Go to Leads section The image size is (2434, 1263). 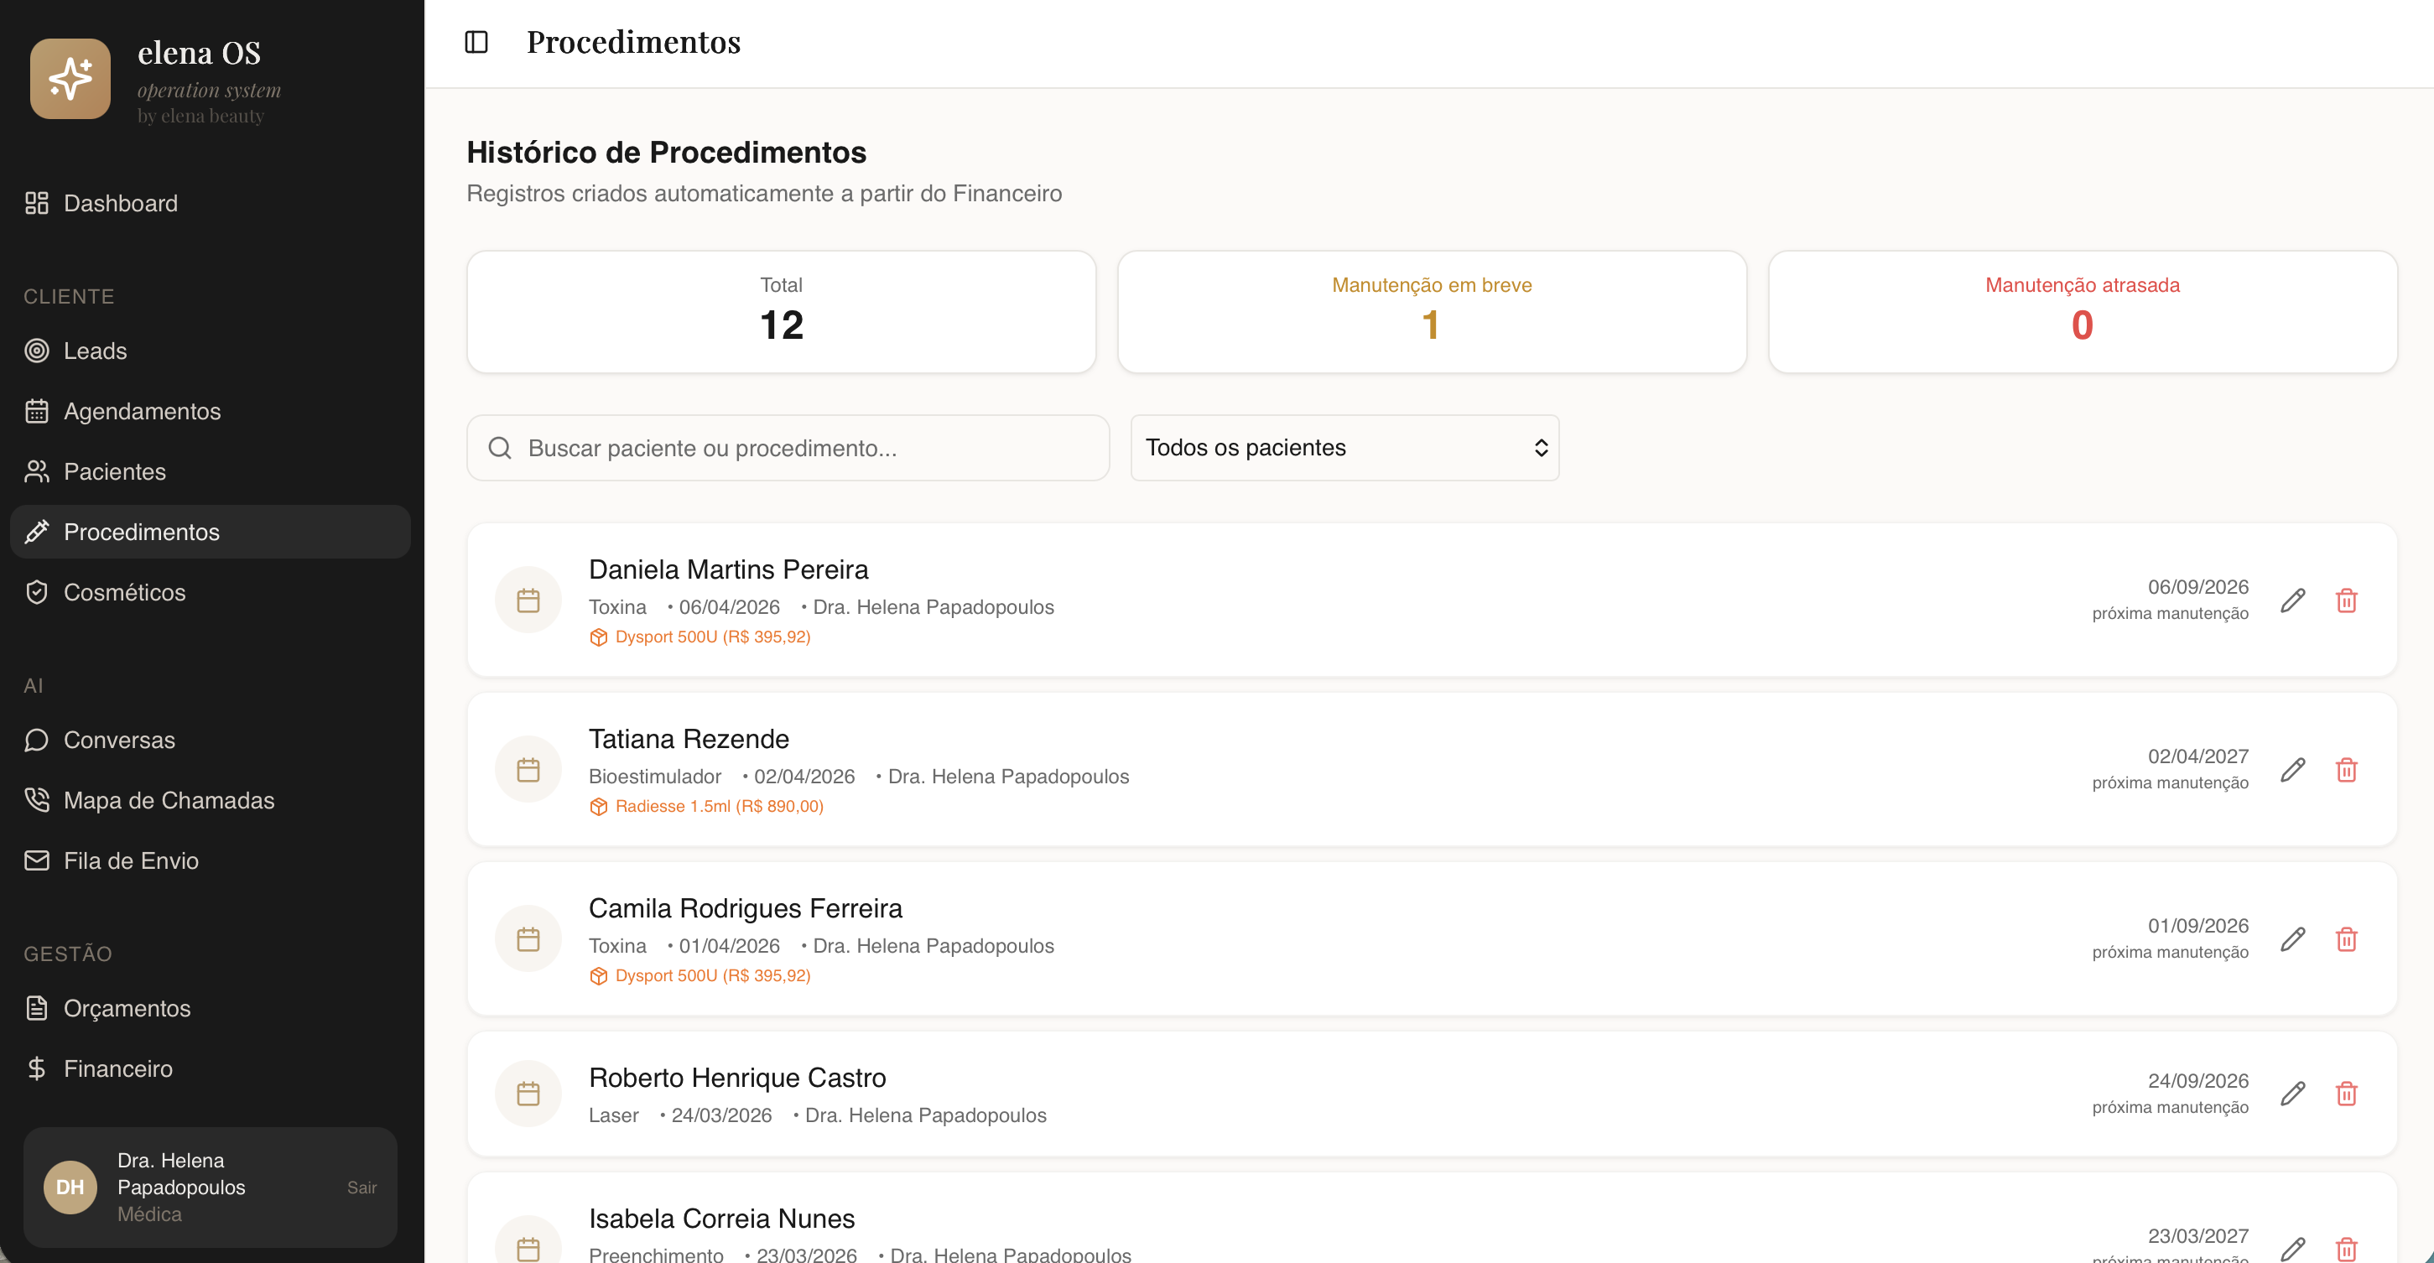pyautogui.click(x=210, y=351)
